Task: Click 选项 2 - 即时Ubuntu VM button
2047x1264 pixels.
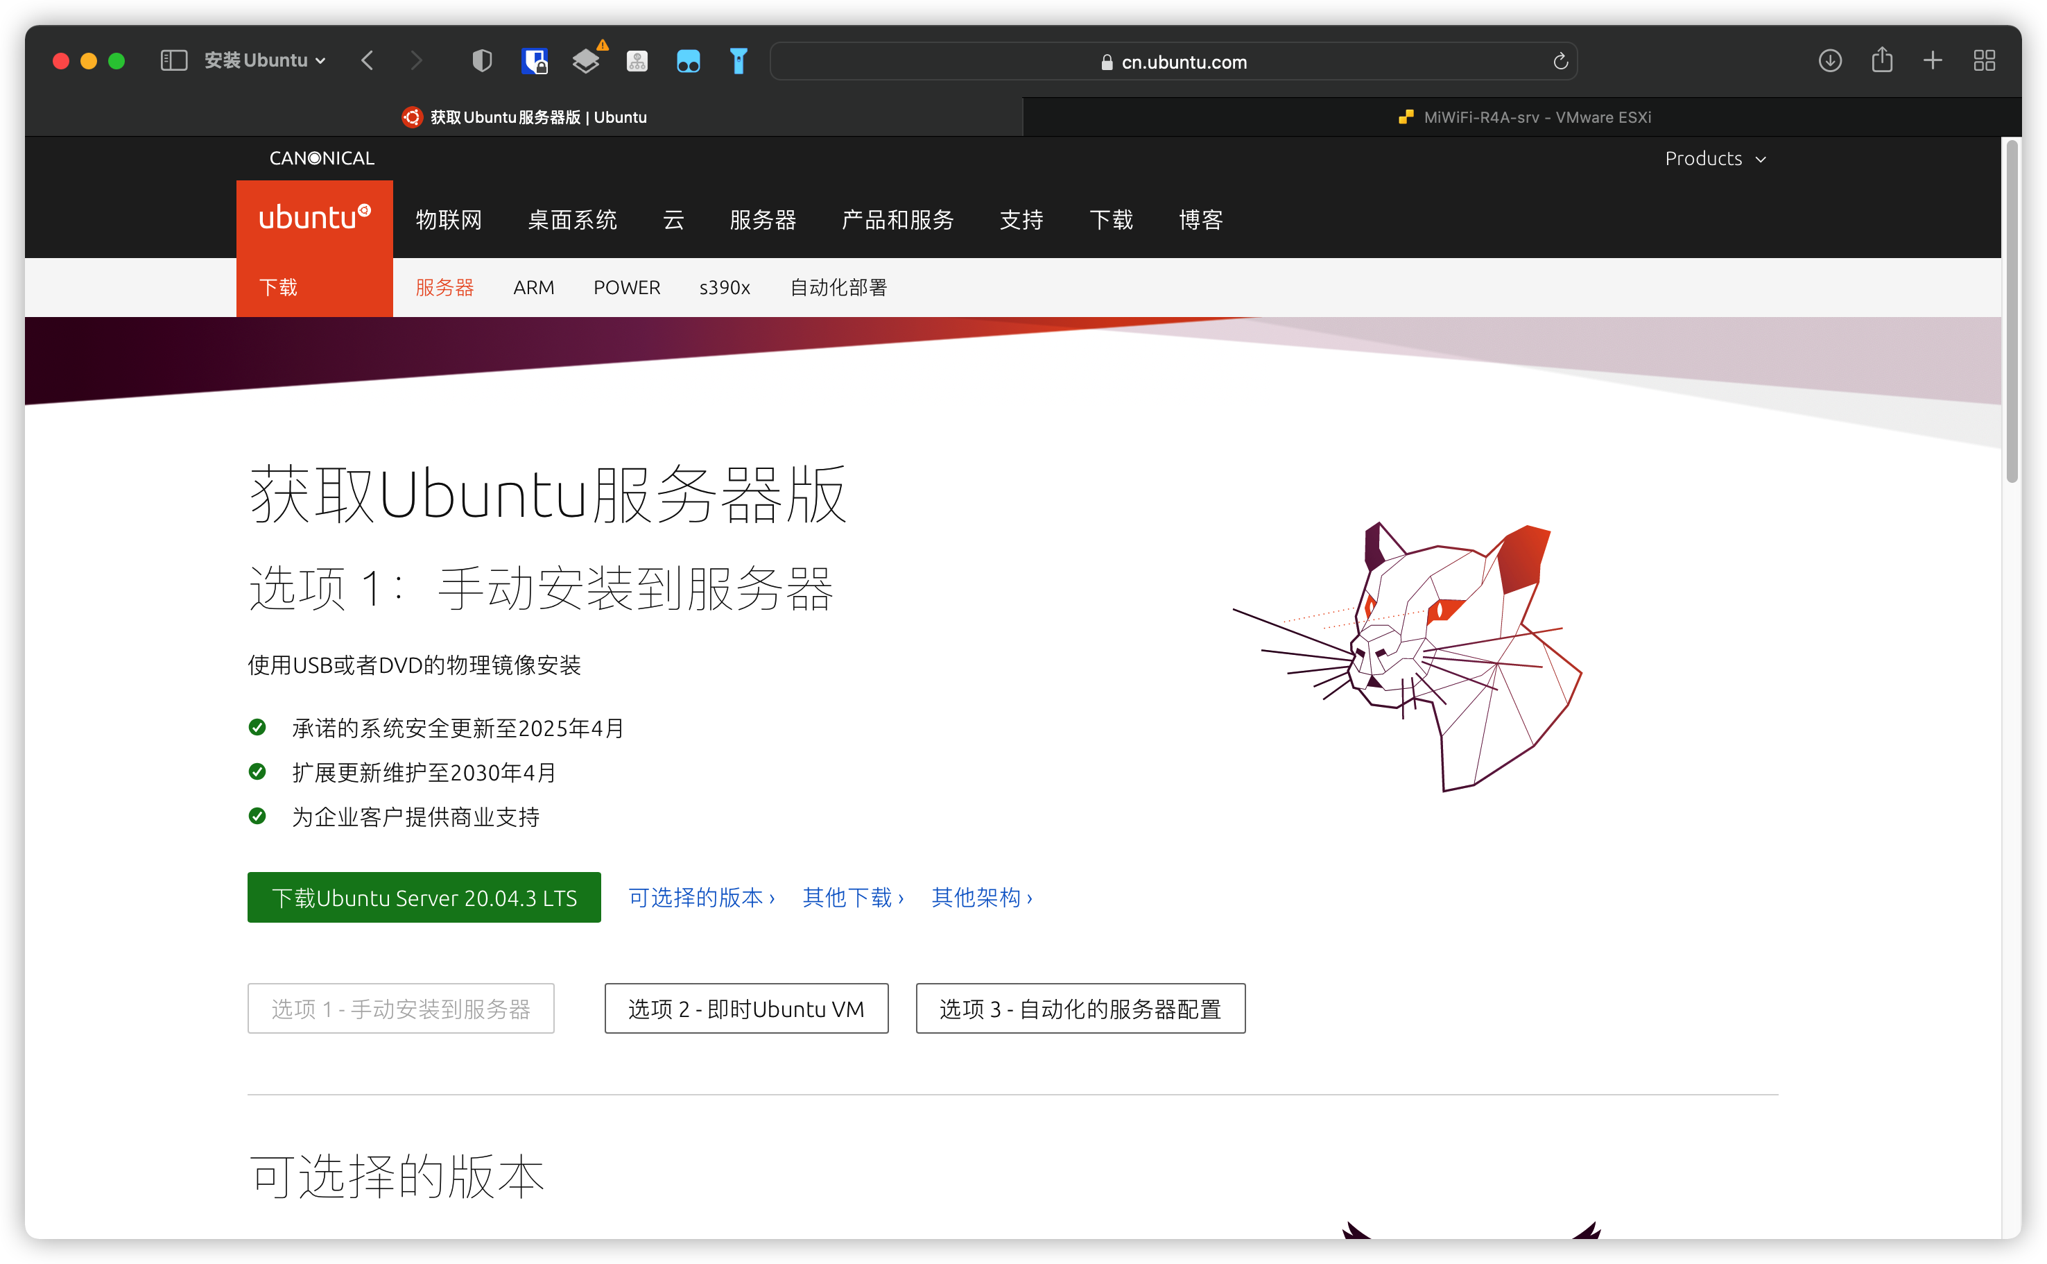Action: 746,1008
